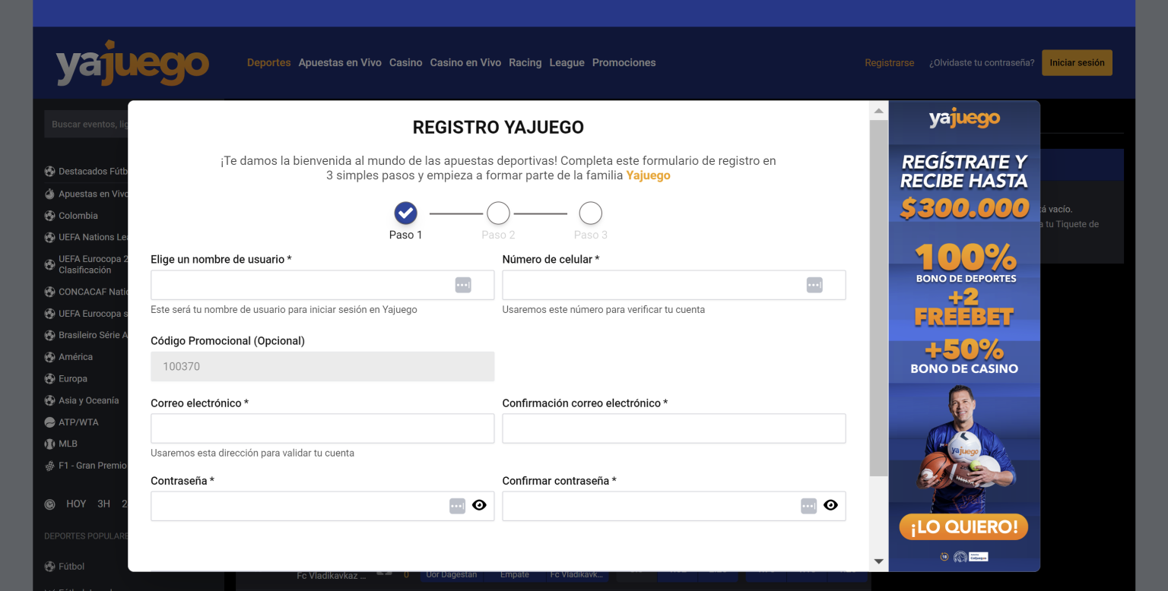1168x591 pixels.
Task: Click scroll up arrow of registration form
Action: pos(878,111)
